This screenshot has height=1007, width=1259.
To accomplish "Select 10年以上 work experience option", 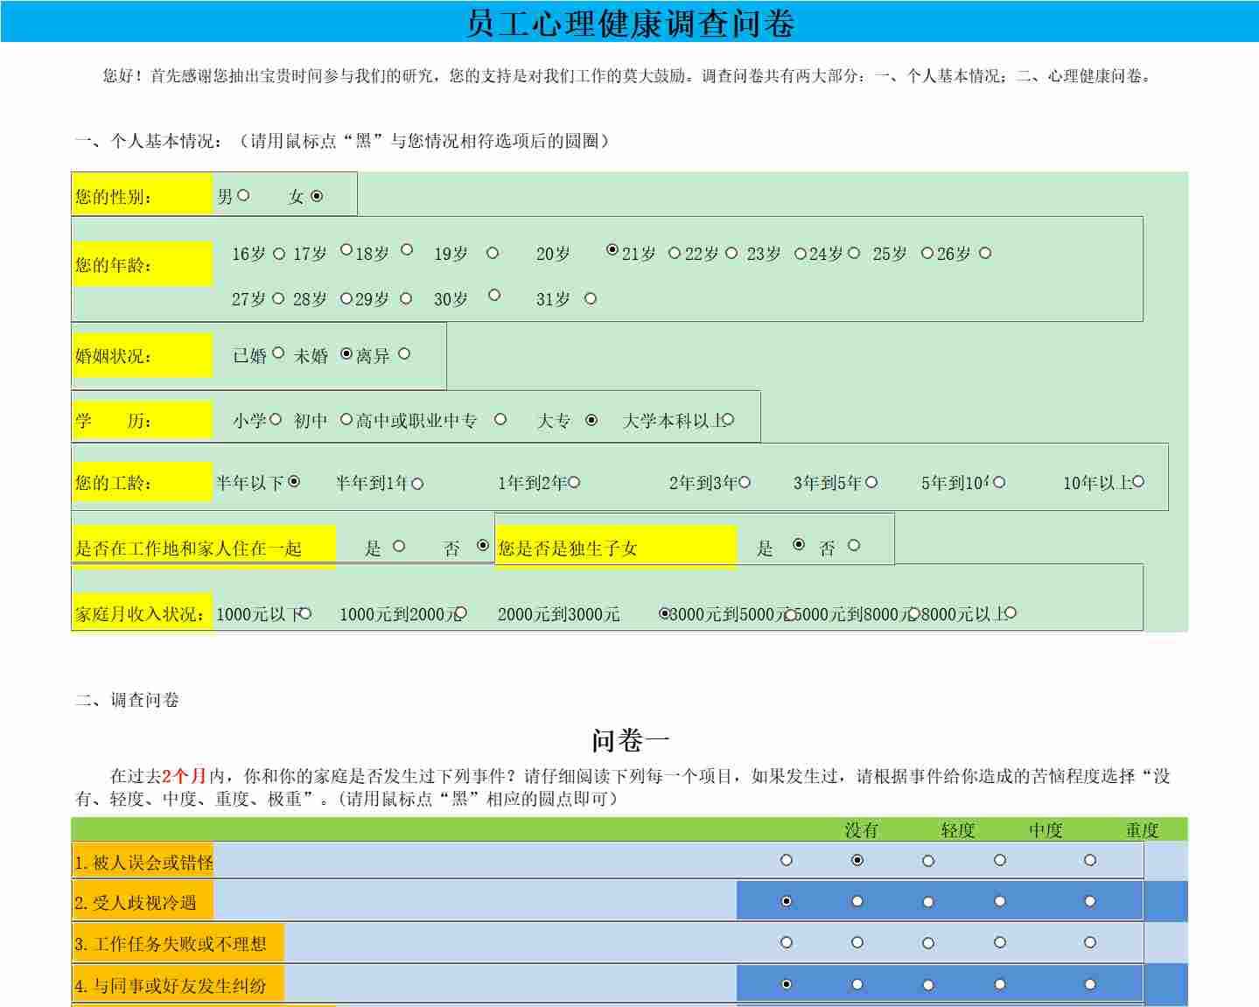I will [1138, 479].
